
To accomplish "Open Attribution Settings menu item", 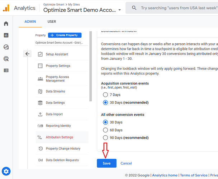I will (62, 137).
